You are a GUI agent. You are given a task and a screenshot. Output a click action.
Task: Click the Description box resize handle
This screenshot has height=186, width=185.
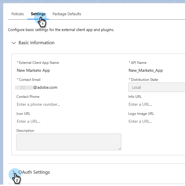120,149
